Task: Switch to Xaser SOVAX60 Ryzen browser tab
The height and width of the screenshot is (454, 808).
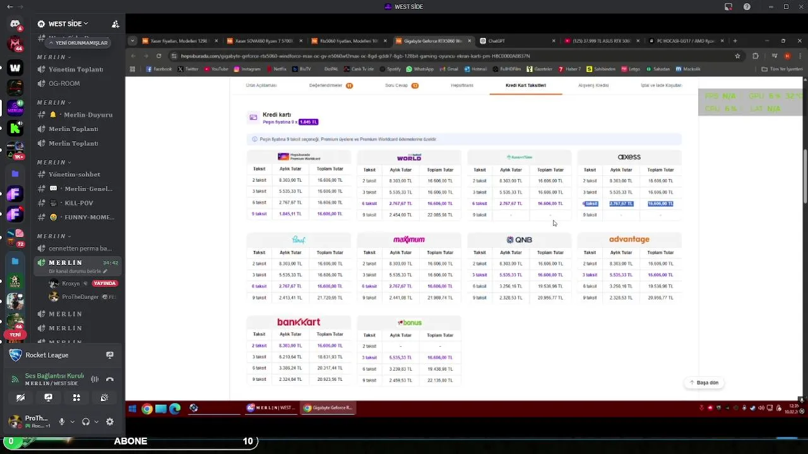Action: (264, 41)
